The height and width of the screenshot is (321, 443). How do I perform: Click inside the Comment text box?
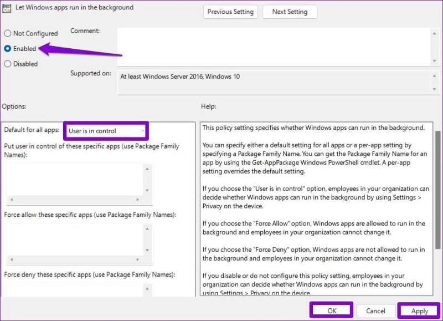pyautogui.click(x=274, y=47)
